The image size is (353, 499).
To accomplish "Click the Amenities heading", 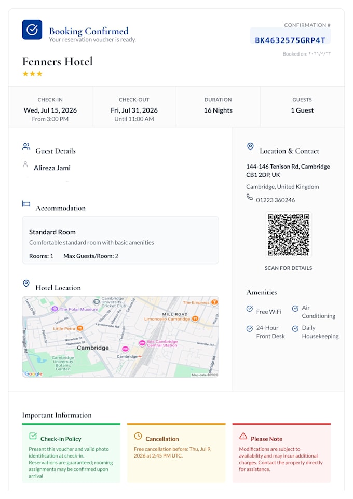I will click(262, 292).
